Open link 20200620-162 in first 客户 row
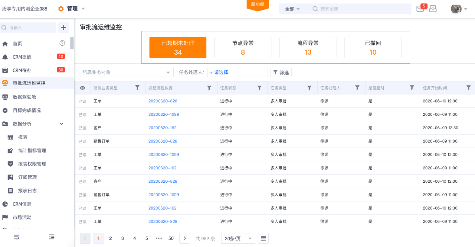The height and width of the screenshot is (247, 475). click(162, 128)
